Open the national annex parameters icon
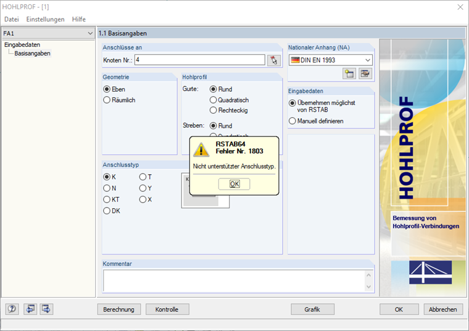The image size is (469, 331). tap(365, 73)
